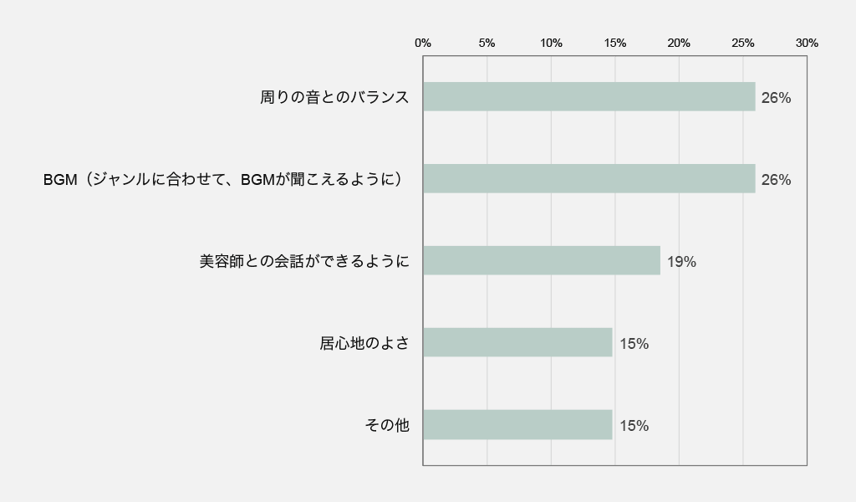Click the 周りの音とのバランス category label
856x502 pixels.
pyautogui.click(x=334, y=97)
